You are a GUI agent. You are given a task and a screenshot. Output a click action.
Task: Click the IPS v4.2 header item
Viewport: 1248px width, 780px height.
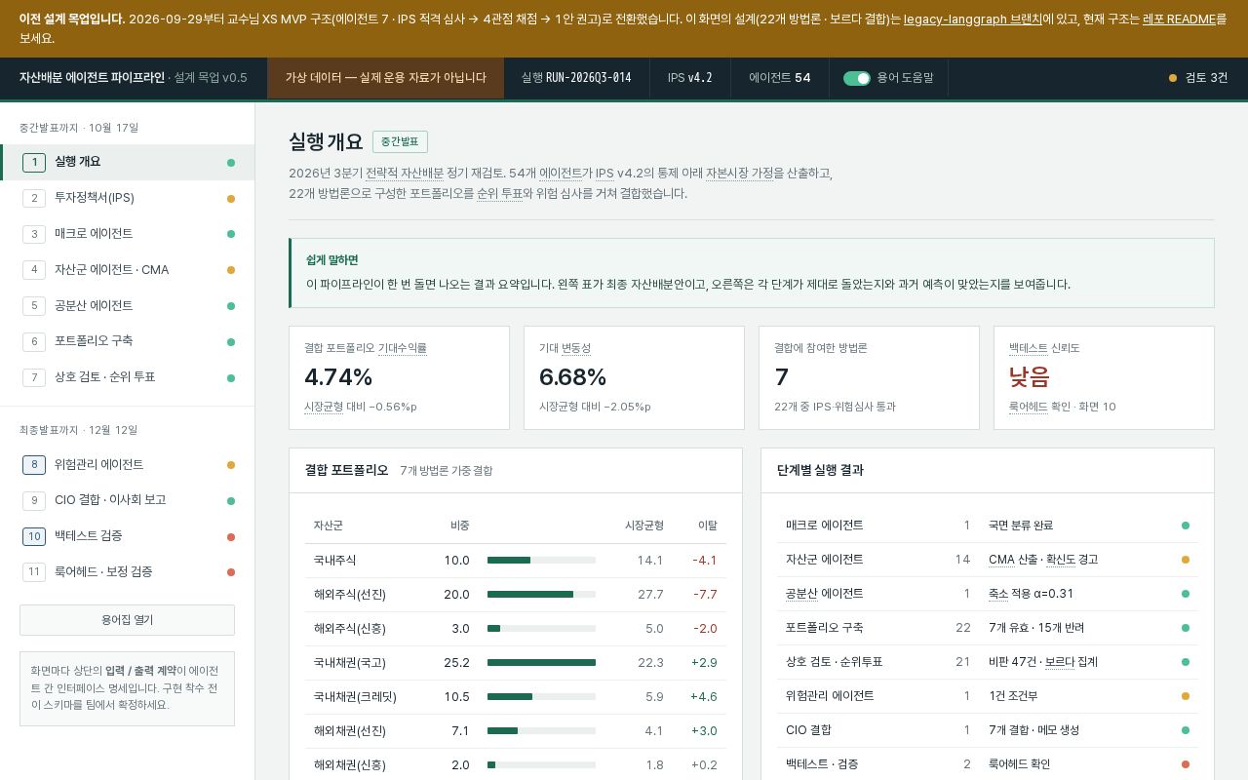(x=690, y=78)
